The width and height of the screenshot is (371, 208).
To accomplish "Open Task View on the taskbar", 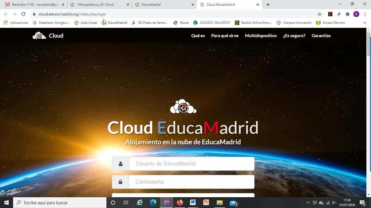I will (x=126, y=203).
